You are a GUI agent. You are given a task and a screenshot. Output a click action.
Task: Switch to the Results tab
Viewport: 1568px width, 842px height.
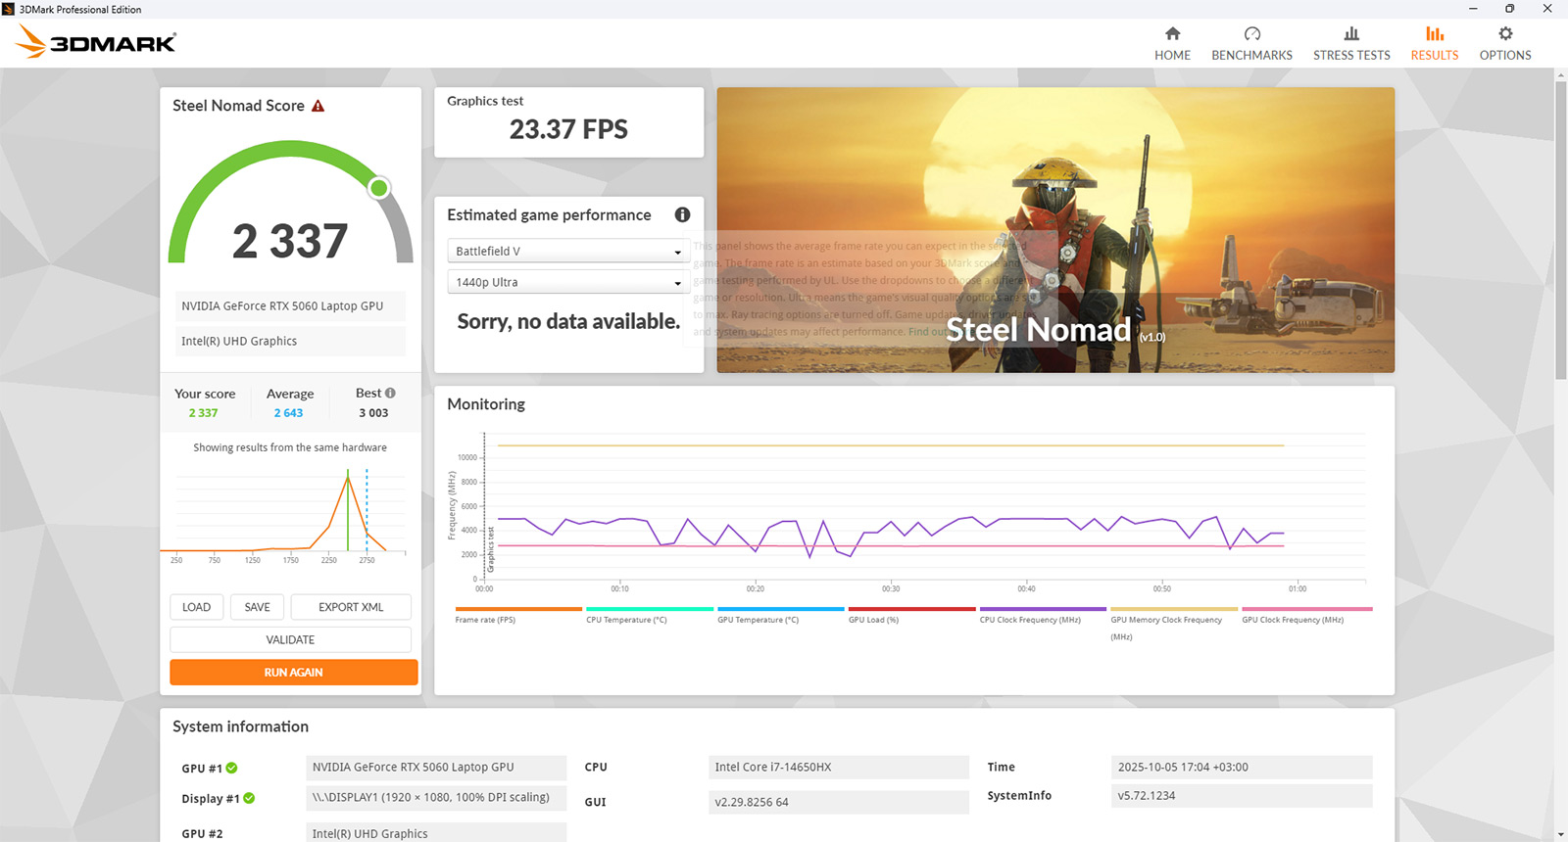[x=1434, y=44]
